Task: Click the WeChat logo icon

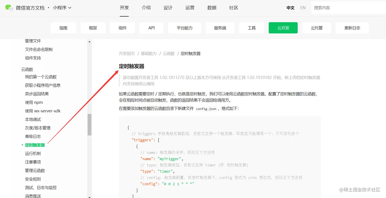Action: [x=9, y=8]
